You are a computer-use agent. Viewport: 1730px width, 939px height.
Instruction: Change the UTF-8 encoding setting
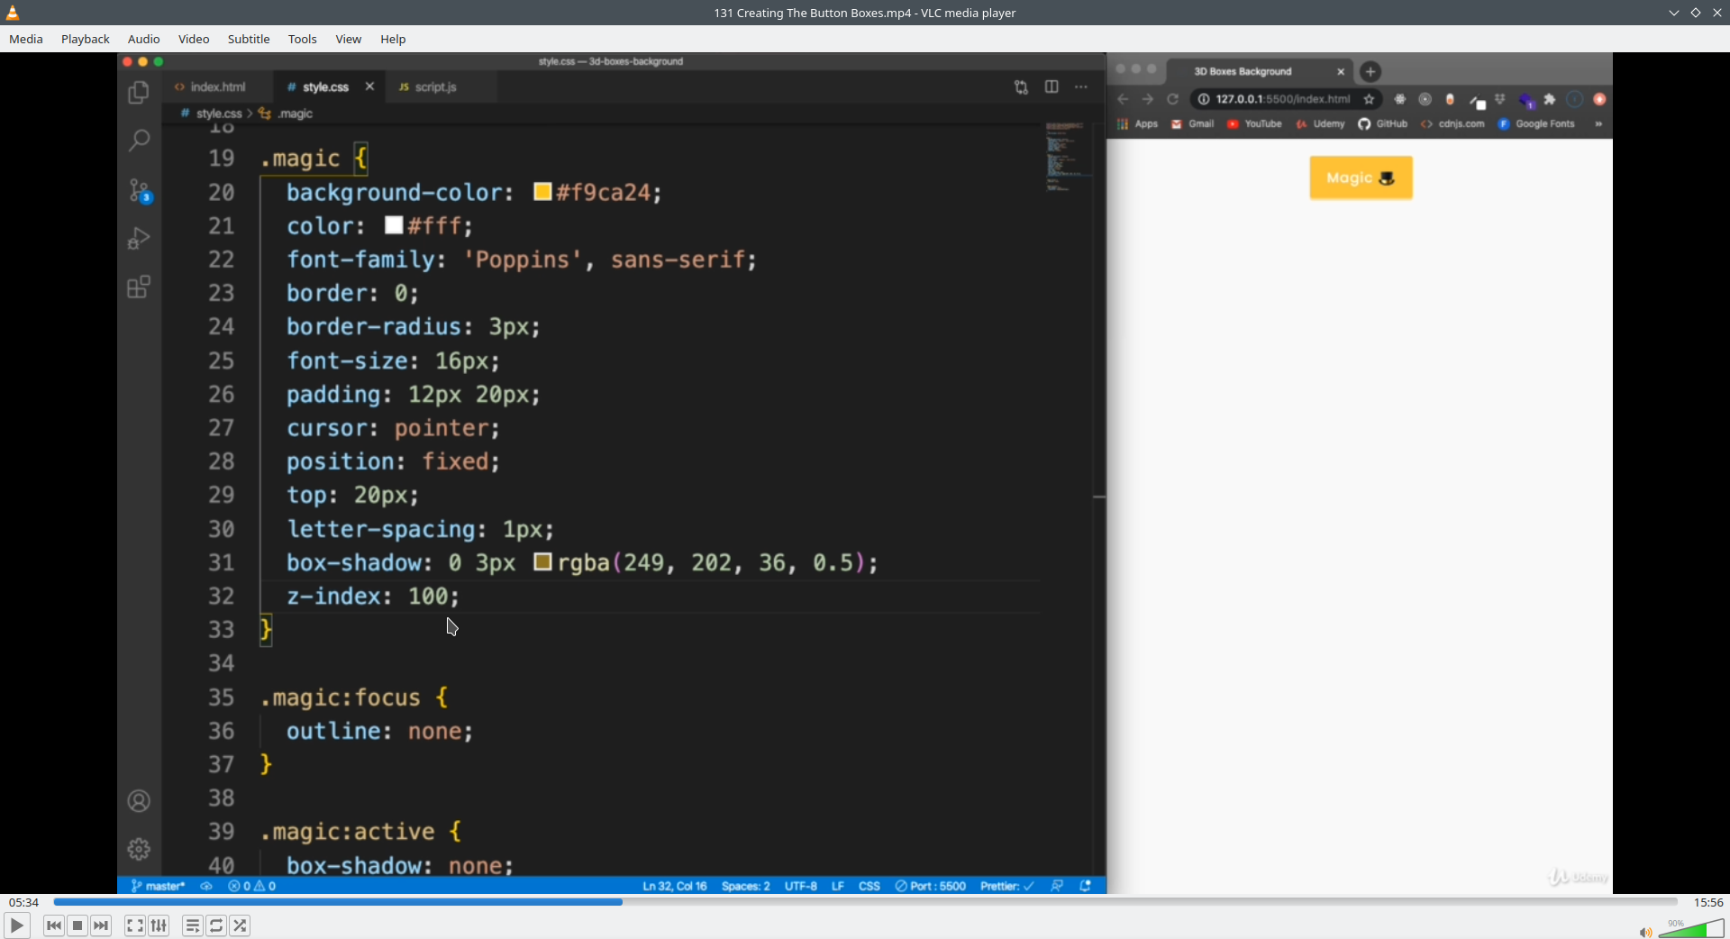pos(801,886)
